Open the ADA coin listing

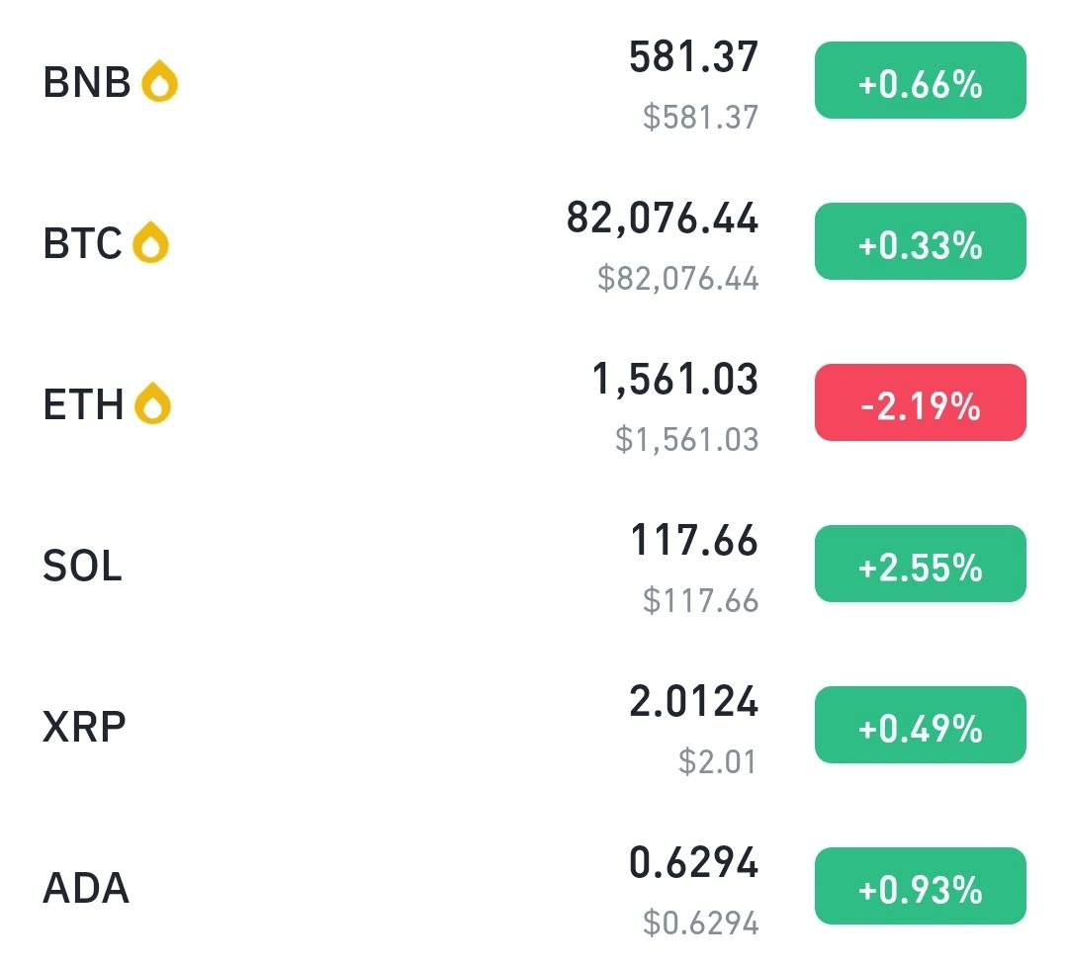pos(534,887)
